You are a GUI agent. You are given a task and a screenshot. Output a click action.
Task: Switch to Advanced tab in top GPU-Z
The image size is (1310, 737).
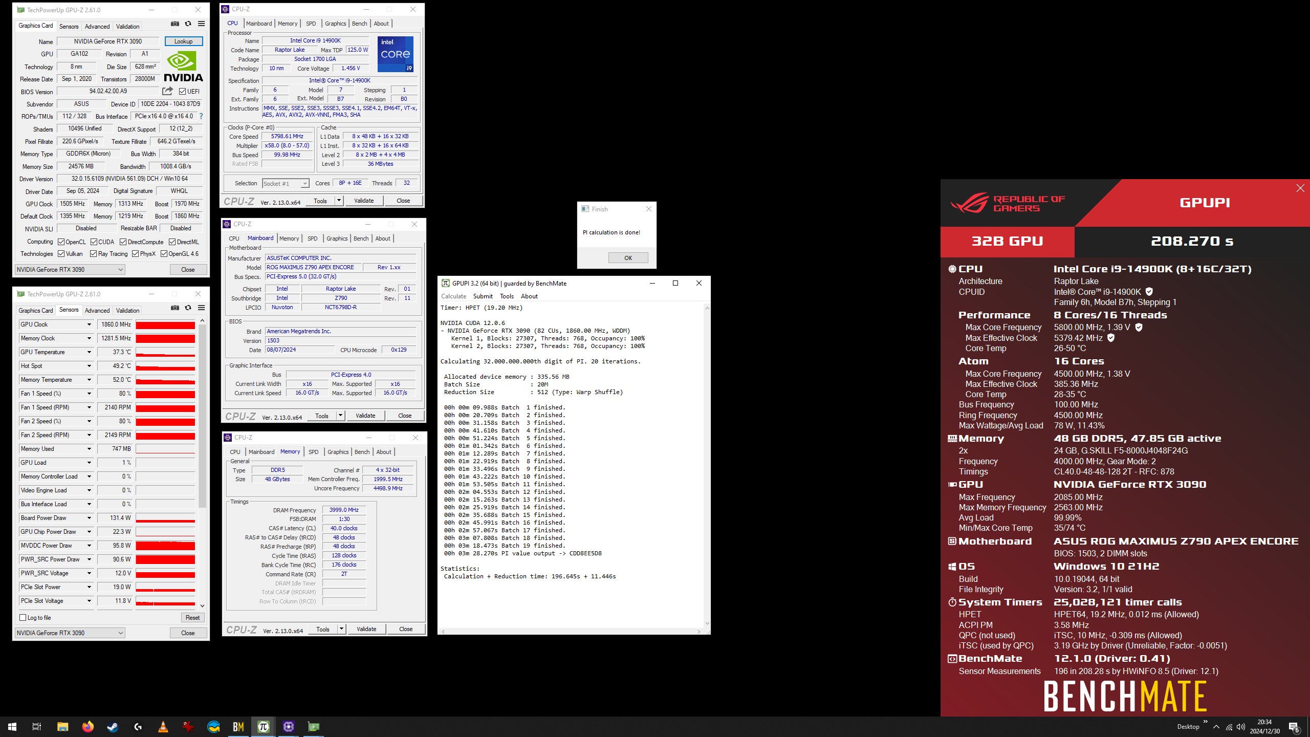[97, 27]
